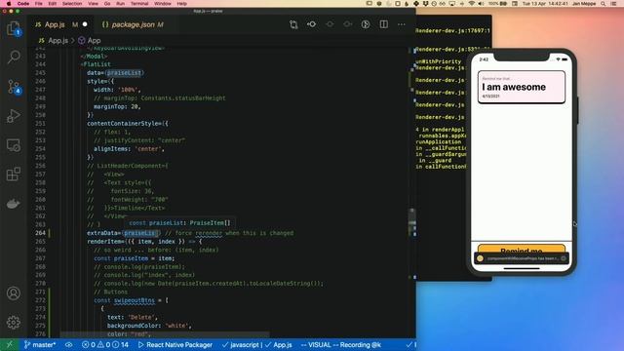624x351 pixels.
Task: Click line number 264 in the gutter
Action: (x=40, y=233)
